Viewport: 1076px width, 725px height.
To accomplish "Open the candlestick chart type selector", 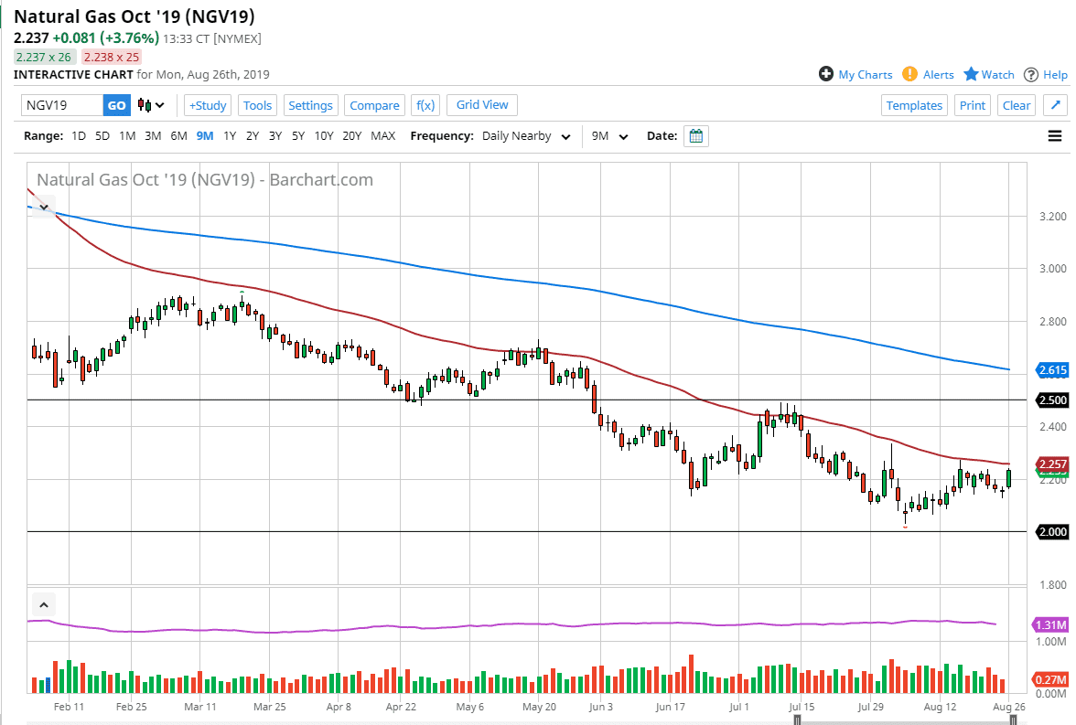I will pos(151,105).
